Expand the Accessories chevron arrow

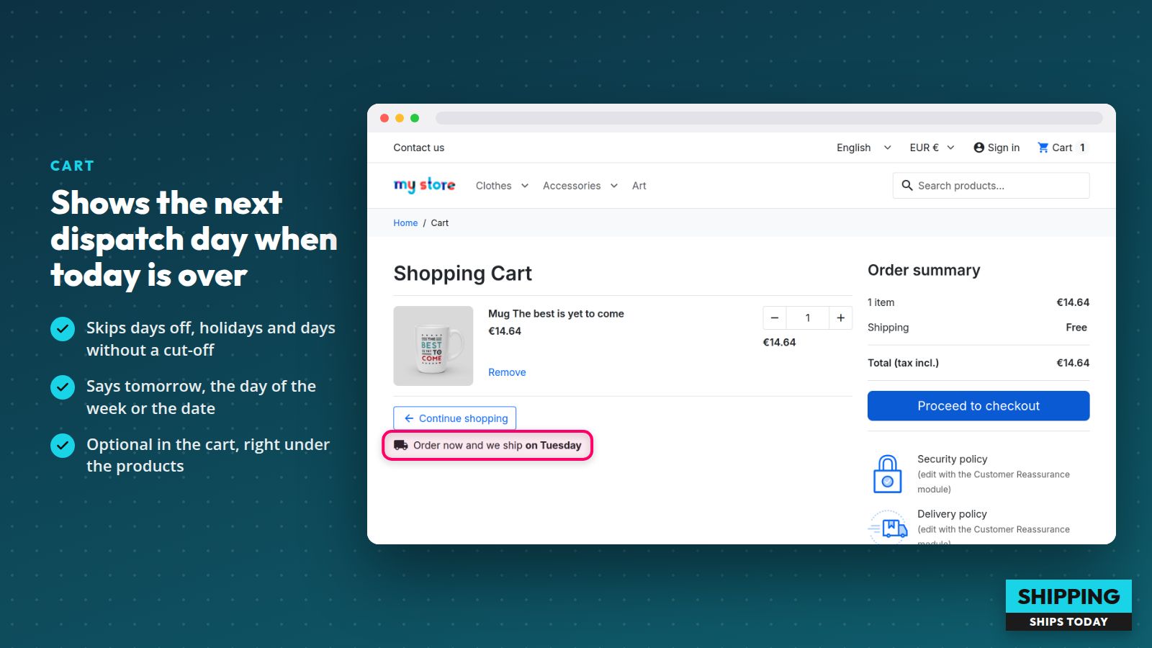pyautogui.click(x=614, y=186)
